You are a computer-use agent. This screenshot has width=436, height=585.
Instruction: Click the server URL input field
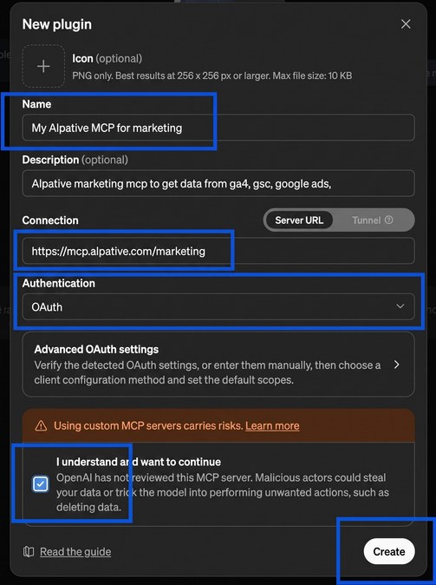[218, 251]
